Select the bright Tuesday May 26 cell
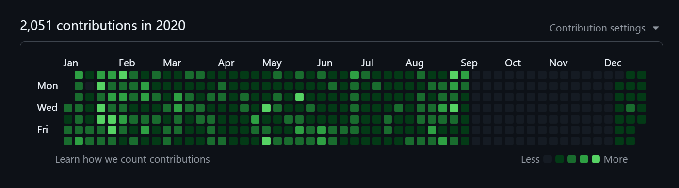This screenshot has width=679, height=188. (x=299, y=97)
